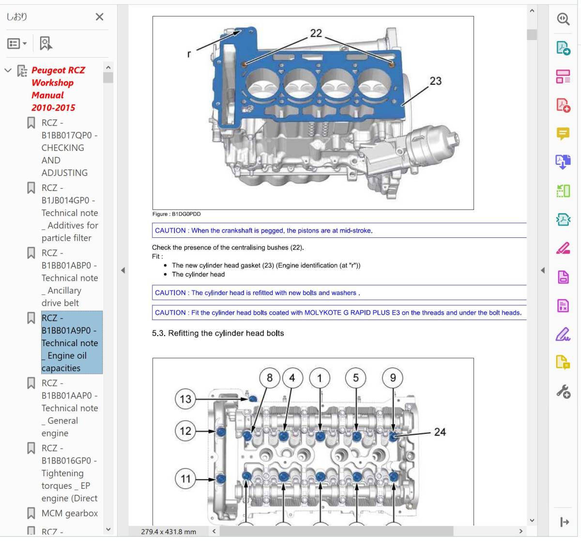Click the document vertical scroll down arrow
Image resolution: width=581 pixels, height=541 pixels.
point(532,520)
